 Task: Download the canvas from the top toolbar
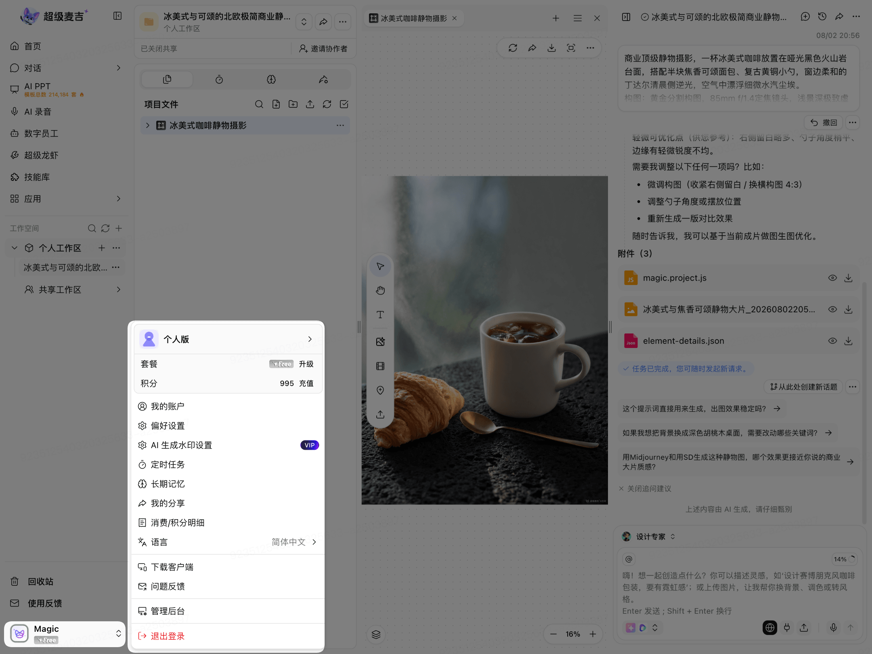(x=551, y=48)
